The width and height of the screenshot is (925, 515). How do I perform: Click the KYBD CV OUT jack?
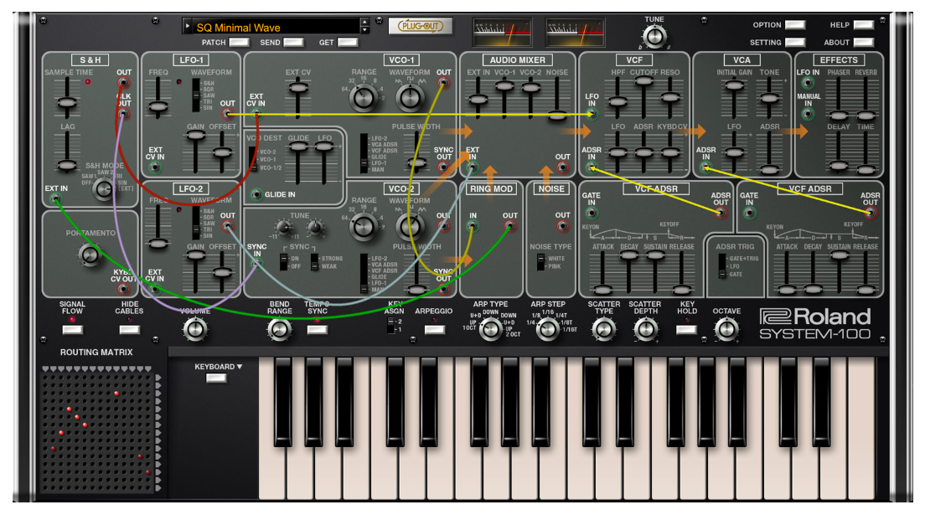(122, 289)
